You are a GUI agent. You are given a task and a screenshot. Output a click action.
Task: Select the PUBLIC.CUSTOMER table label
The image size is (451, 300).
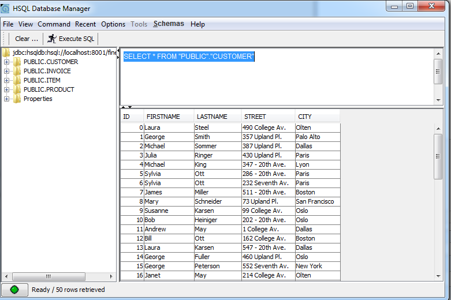[x=51, y=62]
